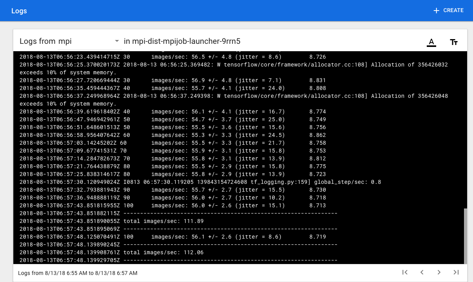Screen dimensions: 473x282
Task: Click 'total images/sec: 111.89' log line
Action: click(112, 221)
